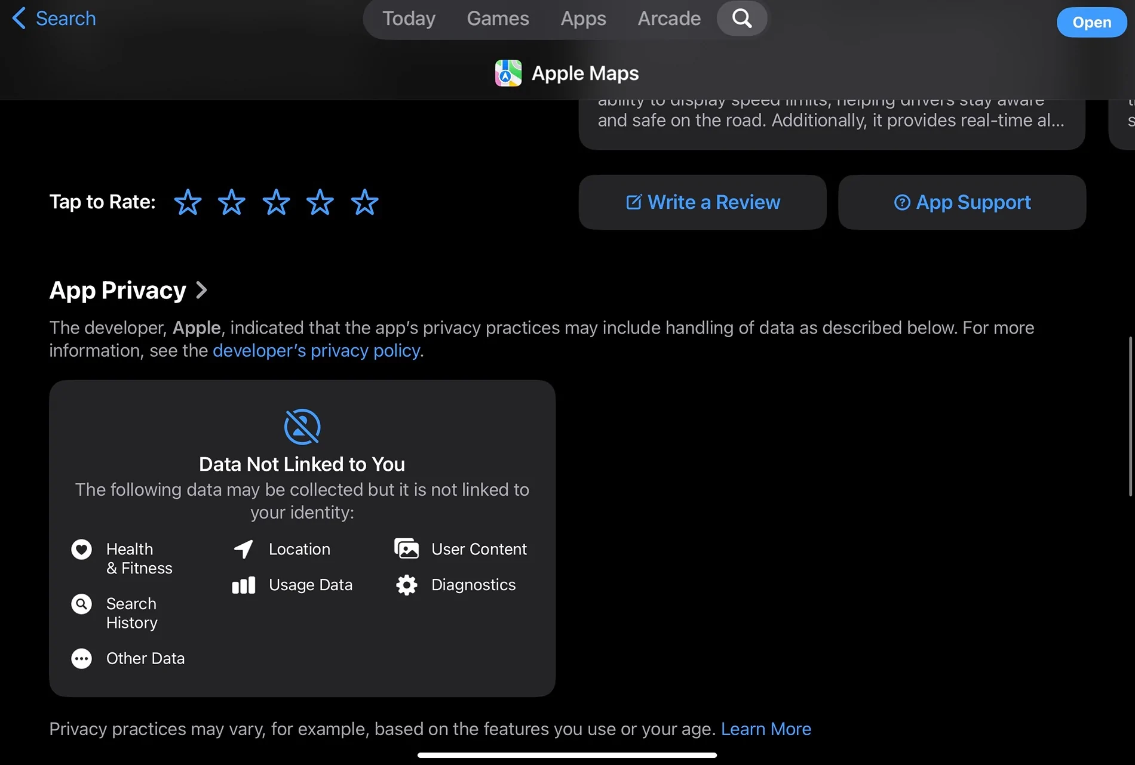The image size is (1135, 765).
Task: Click the Data Not Linked to You icon
Action: (x=302, y=427)
